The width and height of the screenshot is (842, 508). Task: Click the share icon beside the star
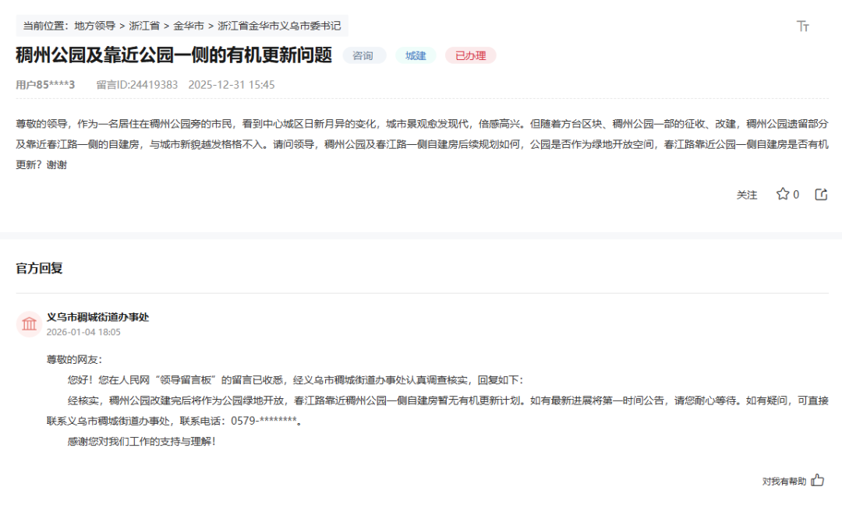[821, 194]
